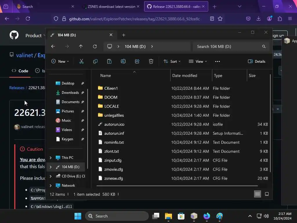Switch to the Search browser tab

click(x=45, y=6)
